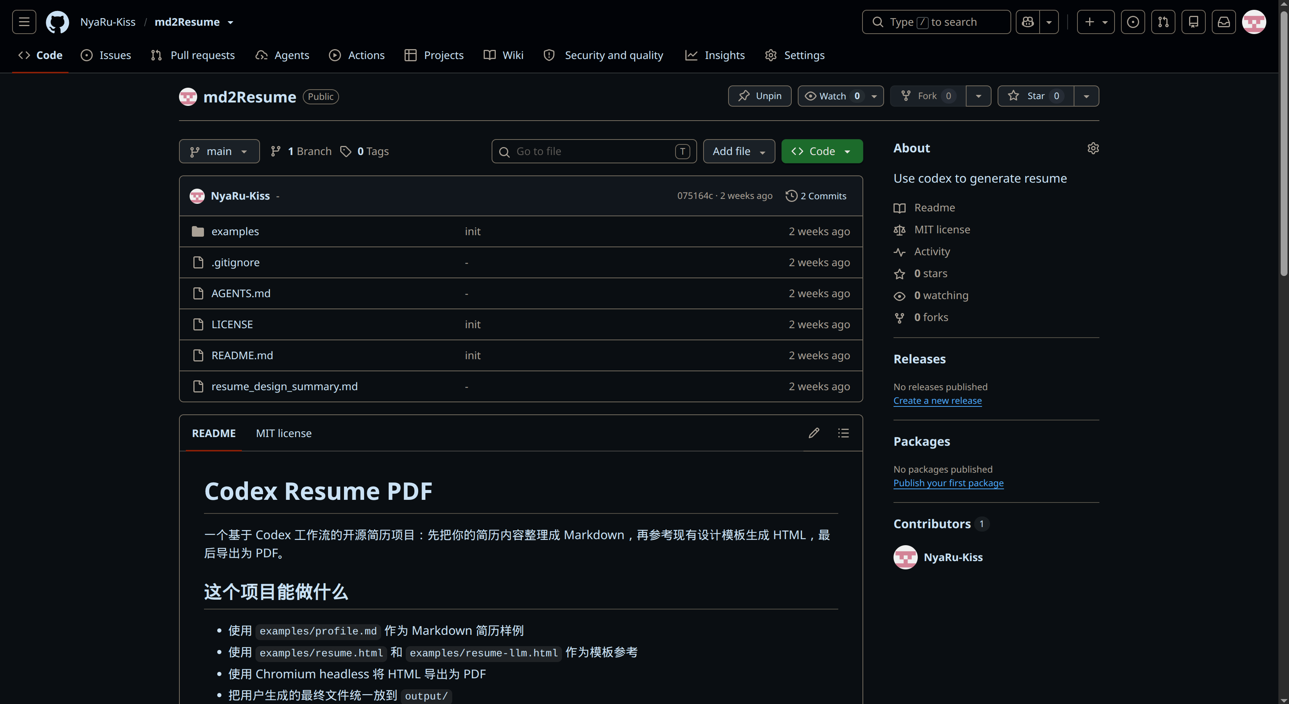Open the Add file dropdown
The width and height of the screenshot is (1289, 704).
click(739, 151)
